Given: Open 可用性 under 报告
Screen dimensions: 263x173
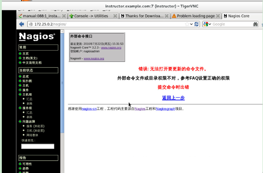Looking at the screenshot, I should tap(27, 164).
